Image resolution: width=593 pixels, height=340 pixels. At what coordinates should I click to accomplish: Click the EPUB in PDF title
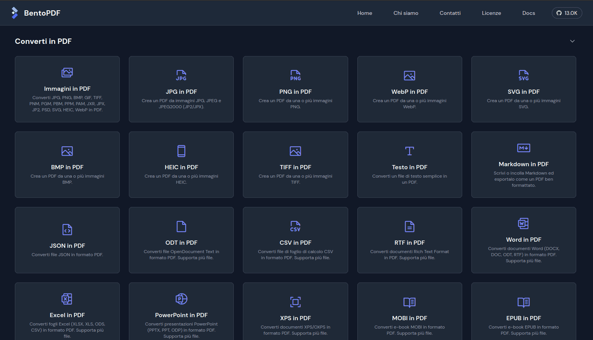524,318
